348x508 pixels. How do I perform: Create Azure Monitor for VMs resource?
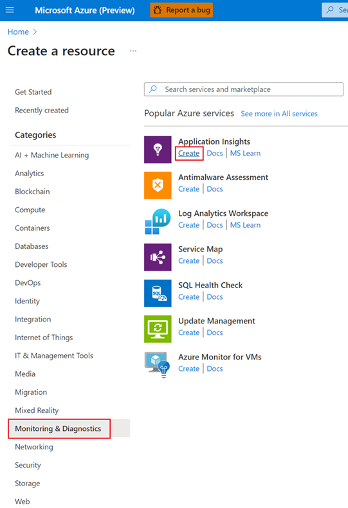point(189,368)
